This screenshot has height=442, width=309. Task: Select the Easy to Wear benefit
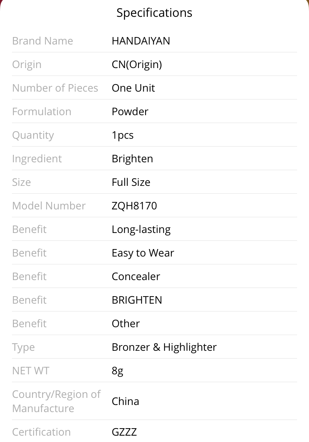pos(143,253)
